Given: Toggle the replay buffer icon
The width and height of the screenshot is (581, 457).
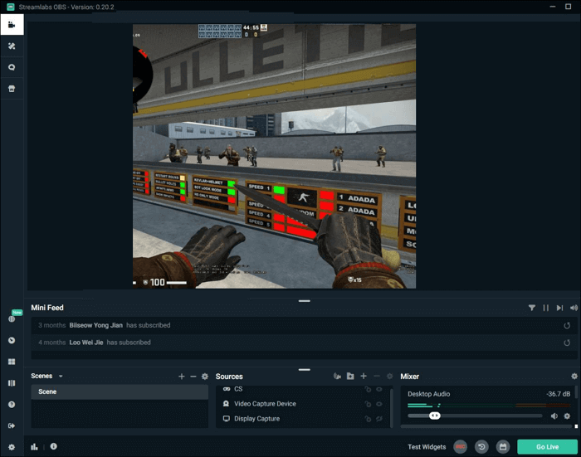Looking at the screenshot, I should pos(481,447).
